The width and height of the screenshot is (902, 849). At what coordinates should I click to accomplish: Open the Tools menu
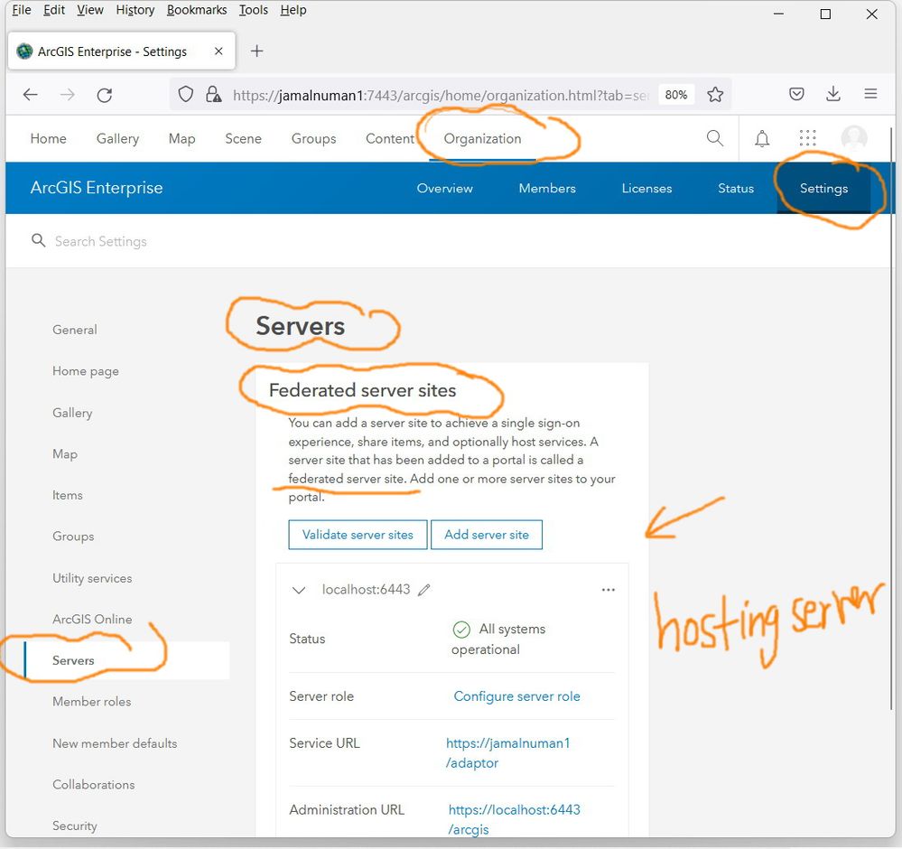(x=254, y=10)
